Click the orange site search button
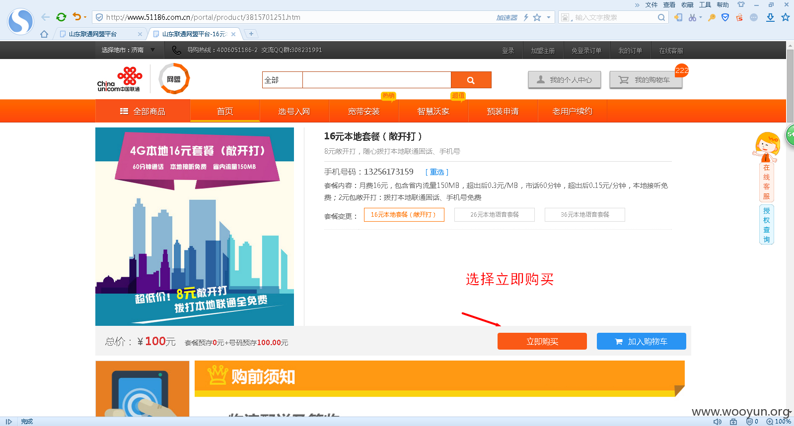Viewport: 794px width, 426px height. click(471, 80)
